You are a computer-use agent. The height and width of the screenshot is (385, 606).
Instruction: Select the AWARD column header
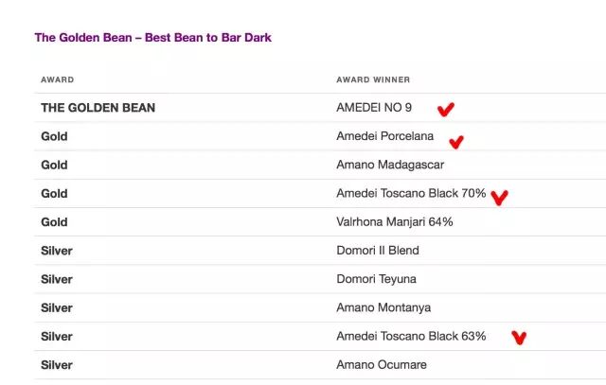(x=57, y=80)
